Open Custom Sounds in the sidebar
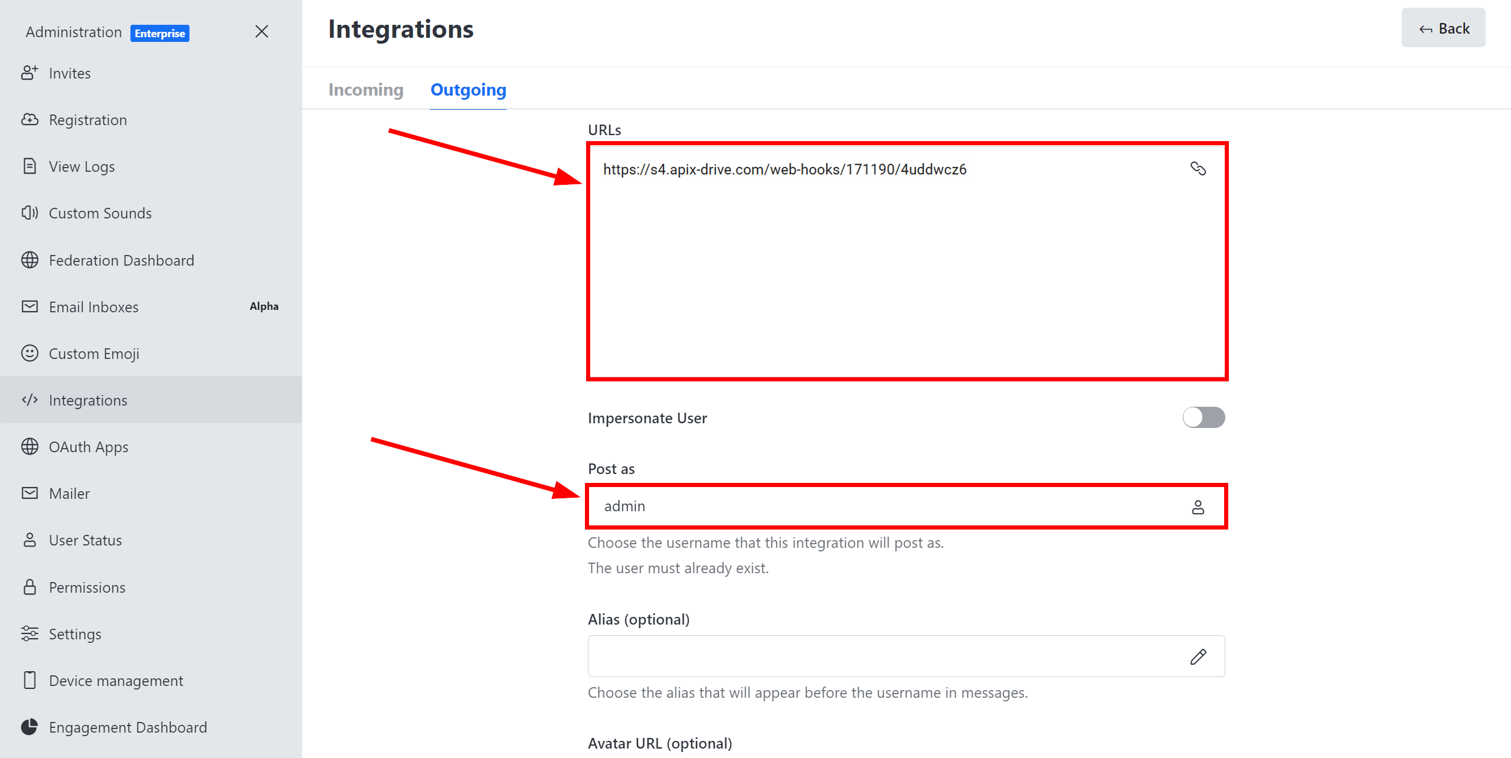Image resolution: width=1511 pixels, height=758 pixels. pyautogui.click(x=151, y=213)
